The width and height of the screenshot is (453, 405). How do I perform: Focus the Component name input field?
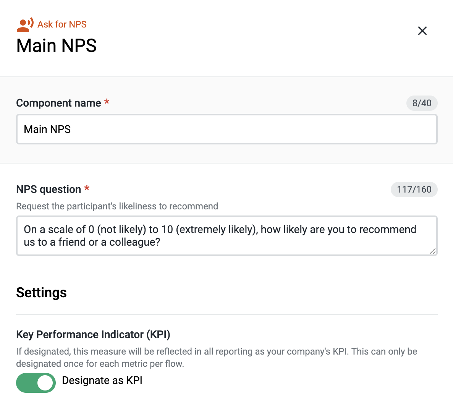tap(226, 130)
